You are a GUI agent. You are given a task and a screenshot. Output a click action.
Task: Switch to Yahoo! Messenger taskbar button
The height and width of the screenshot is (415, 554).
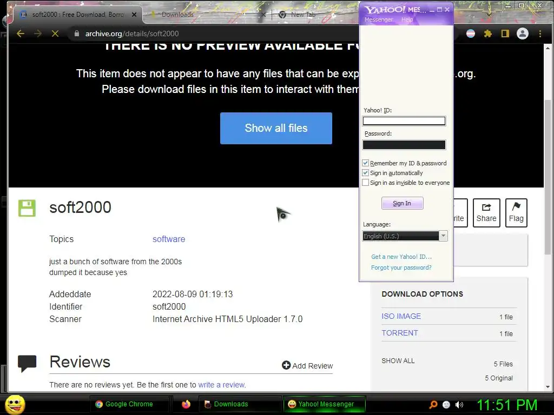pyautogui.click(x=324, y=404)
